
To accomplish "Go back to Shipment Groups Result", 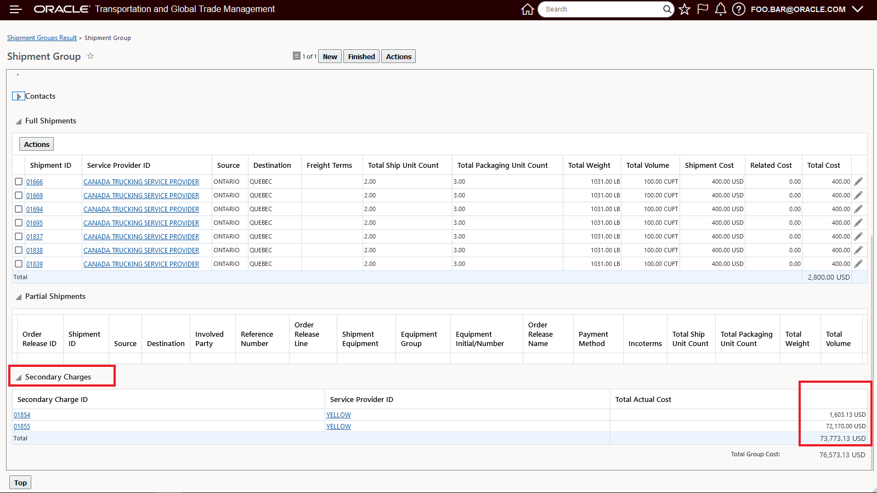I will 42,38.
